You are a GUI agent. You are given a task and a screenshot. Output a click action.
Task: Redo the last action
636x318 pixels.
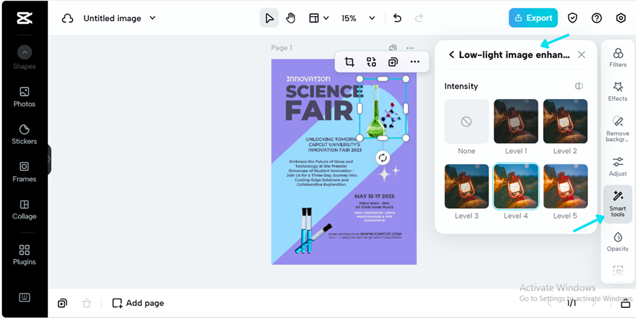click(419, 18)
